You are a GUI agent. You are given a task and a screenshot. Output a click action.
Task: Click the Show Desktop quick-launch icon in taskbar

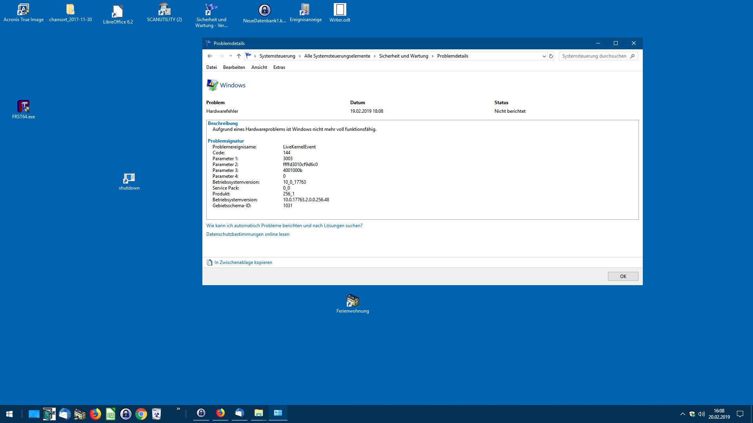tap(34, 414)
